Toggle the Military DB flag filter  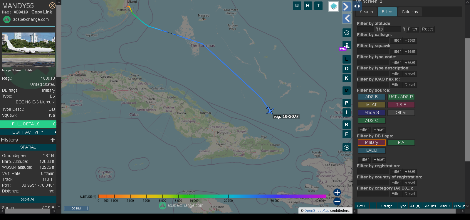(x=372, y=143)
